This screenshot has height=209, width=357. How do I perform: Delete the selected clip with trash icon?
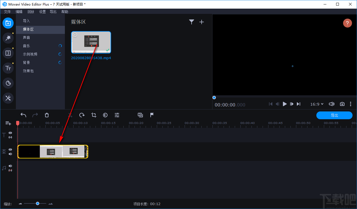[47, 115]
